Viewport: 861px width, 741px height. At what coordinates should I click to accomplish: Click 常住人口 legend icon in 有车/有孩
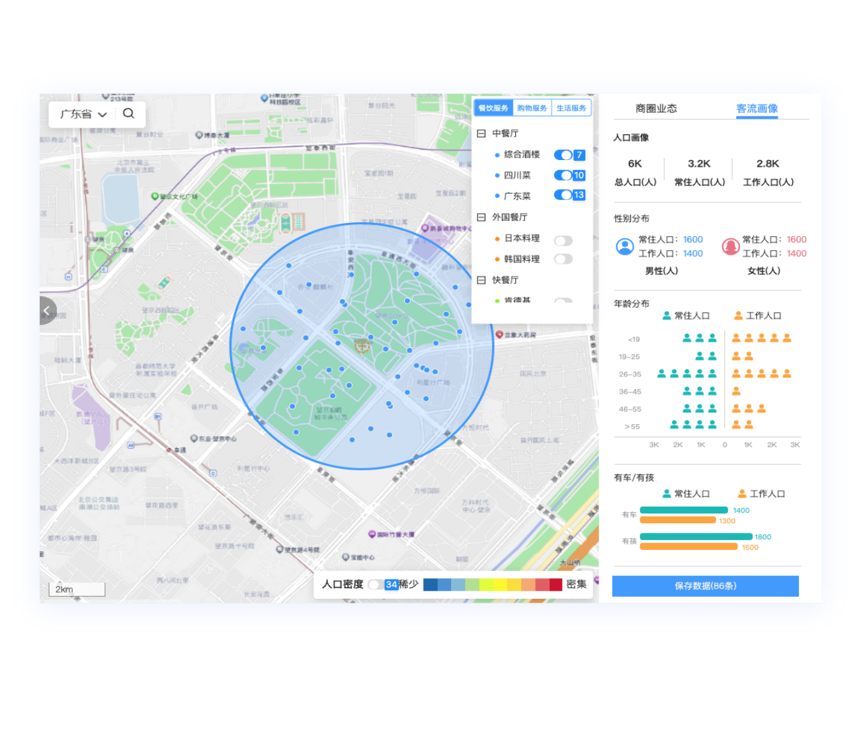pos(667,494)
